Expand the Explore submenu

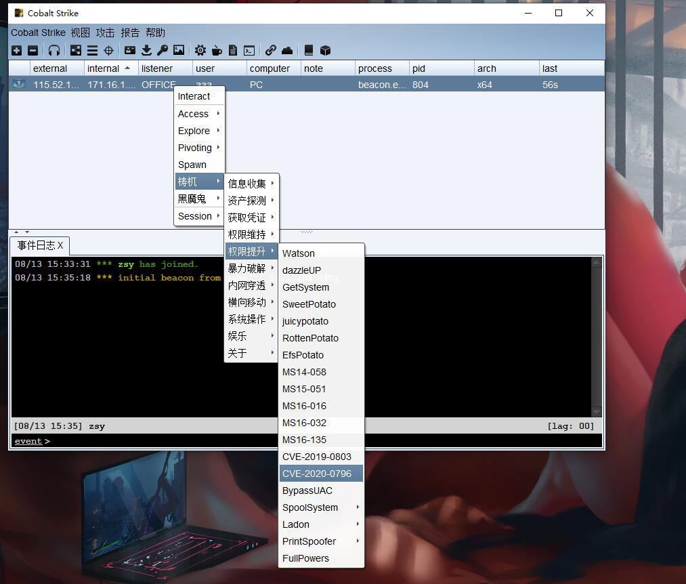pos(200,131)
